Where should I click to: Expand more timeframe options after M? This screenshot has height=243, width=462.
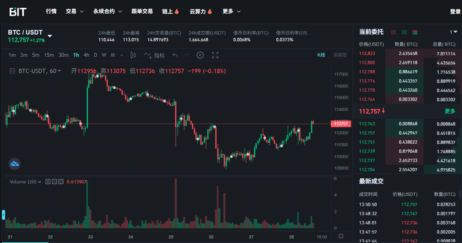[122, 55]
